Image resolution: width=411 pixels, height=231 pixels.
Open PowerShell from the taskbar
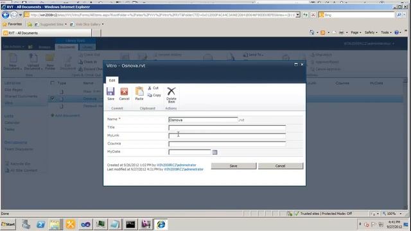(40, 224)
